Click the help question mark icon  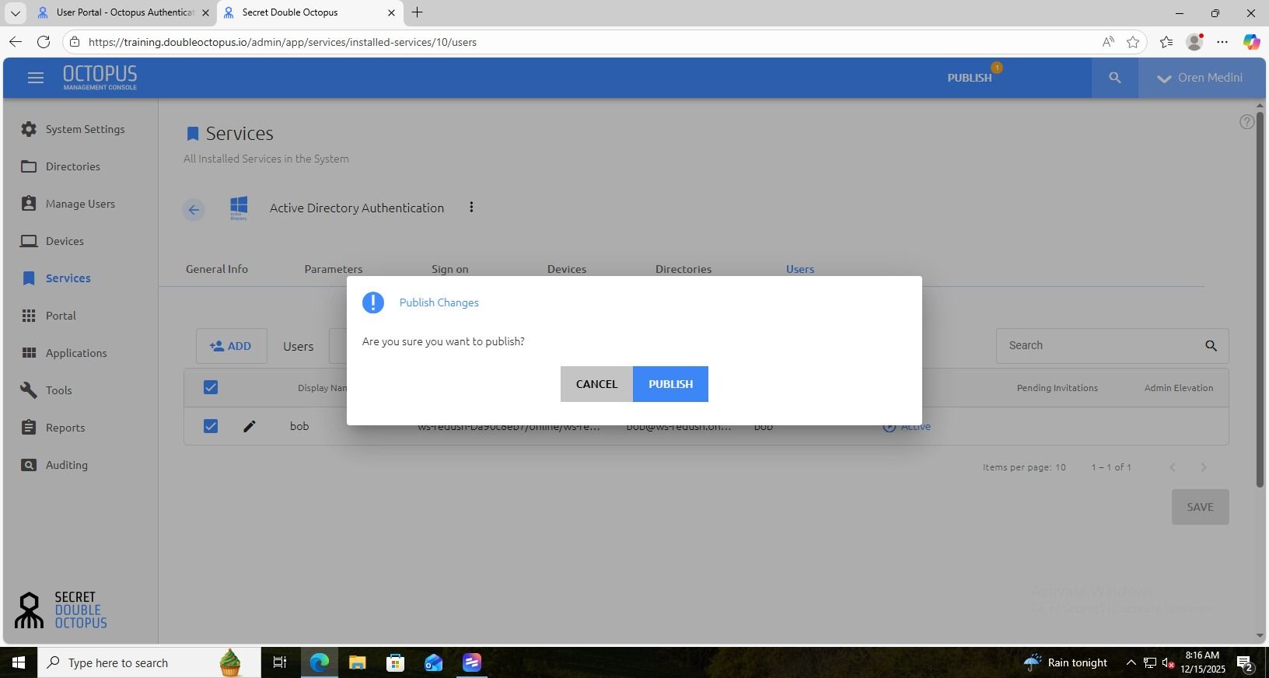click(1246, 122)
